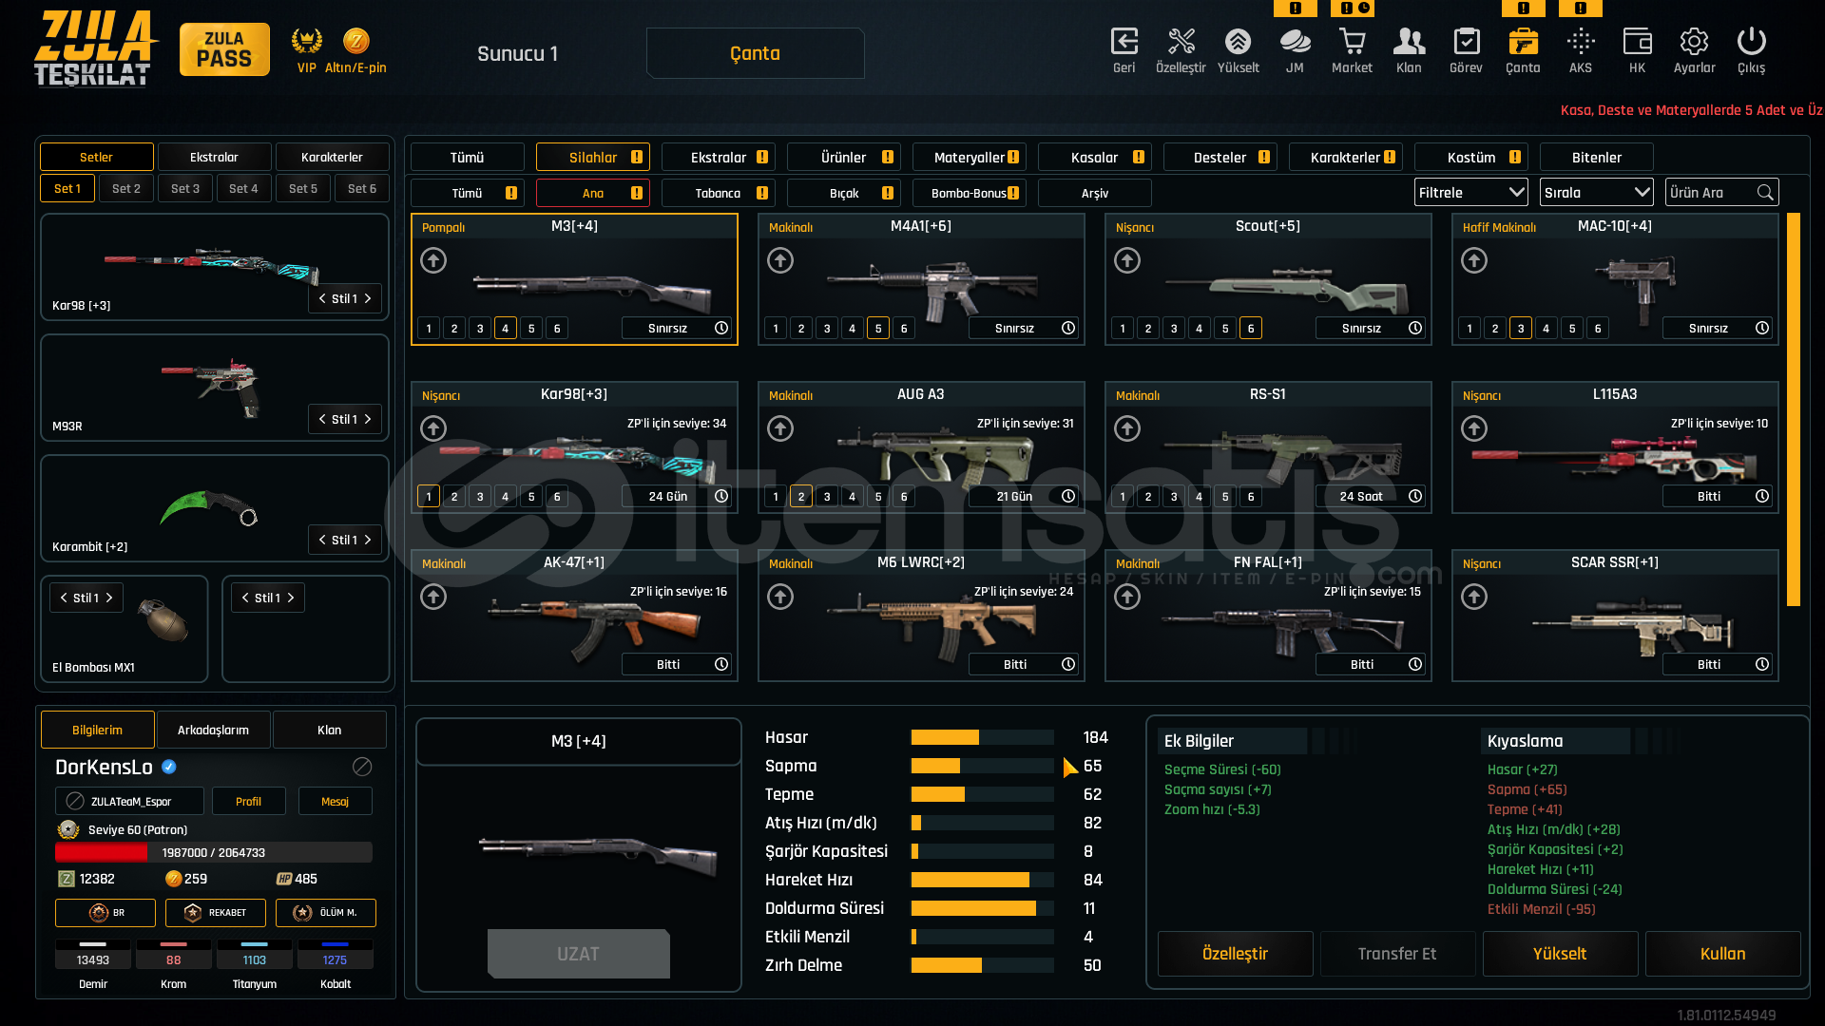Open the Görev tasks icon
Viewport: 1825px width, 1026px height.
pyautogui.click(x=1466, y=42)
